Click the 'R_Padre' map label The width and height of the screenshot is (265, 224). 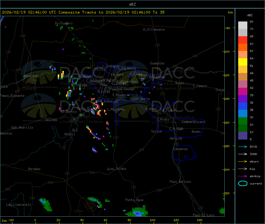(x=169, y=110)
